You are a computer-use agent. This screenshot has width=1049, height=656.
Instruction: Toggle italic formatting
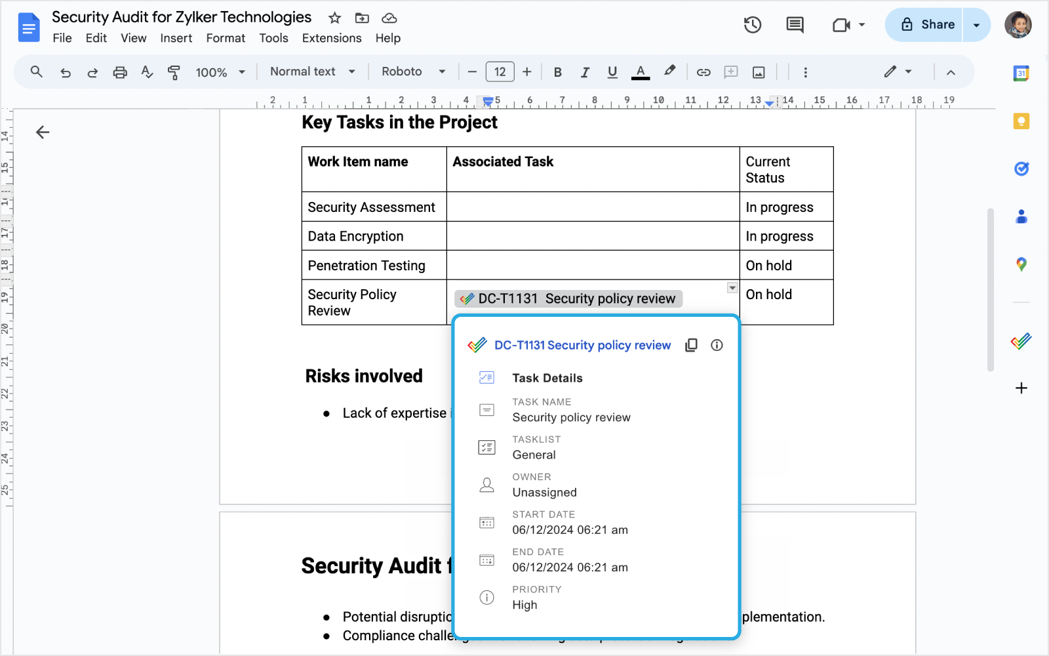(x=585, y=72)
